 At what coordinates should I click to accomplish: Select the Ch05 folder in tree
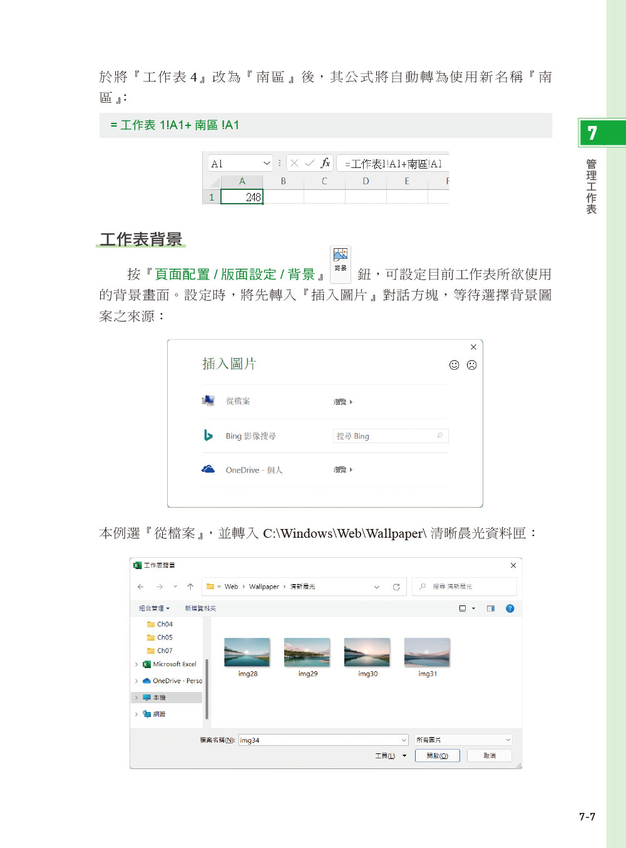coord(165,637)
